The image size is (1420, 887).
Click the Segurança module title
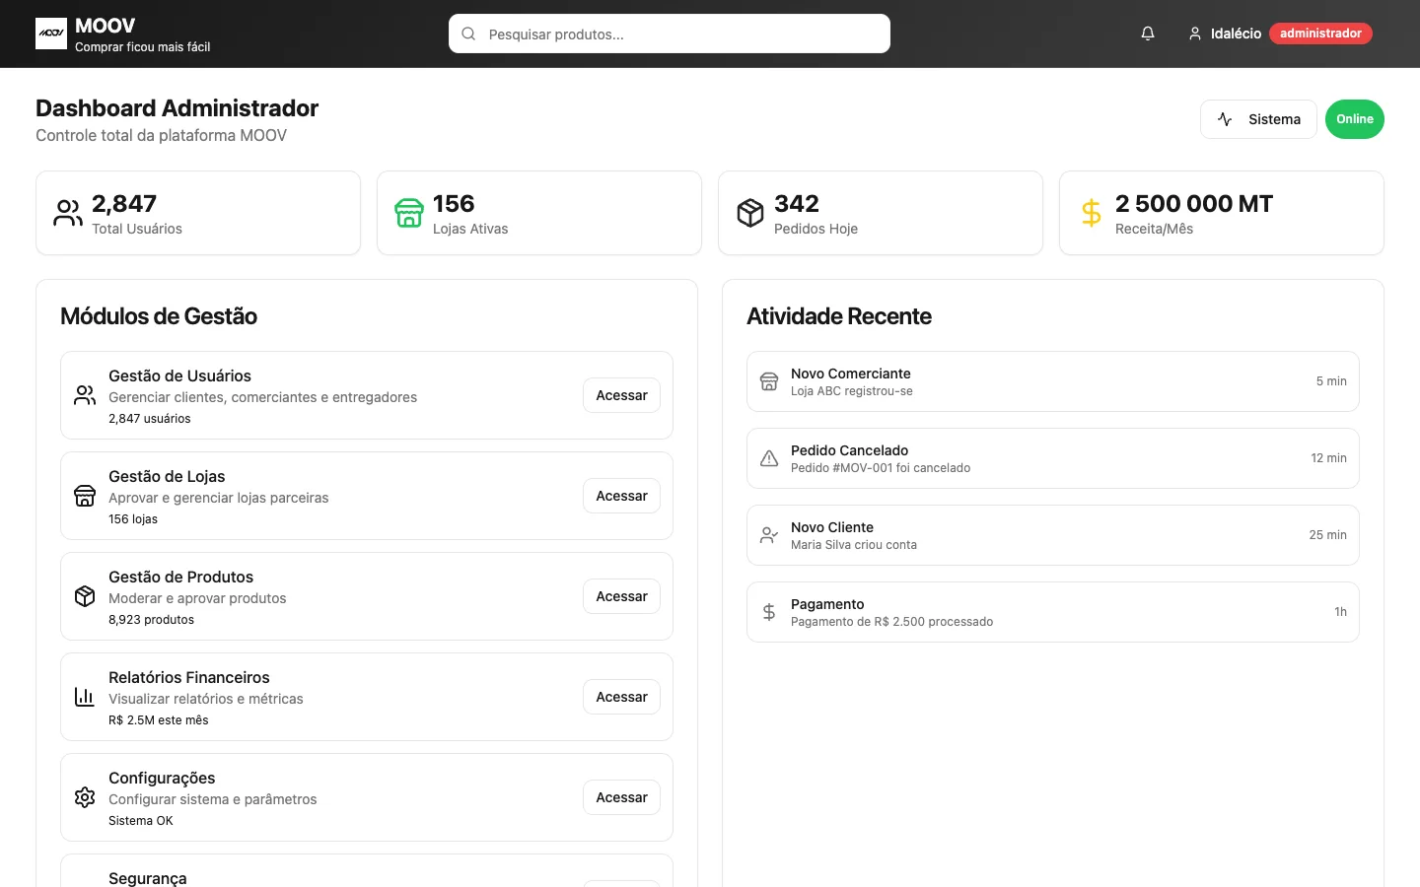coord(148,878)
